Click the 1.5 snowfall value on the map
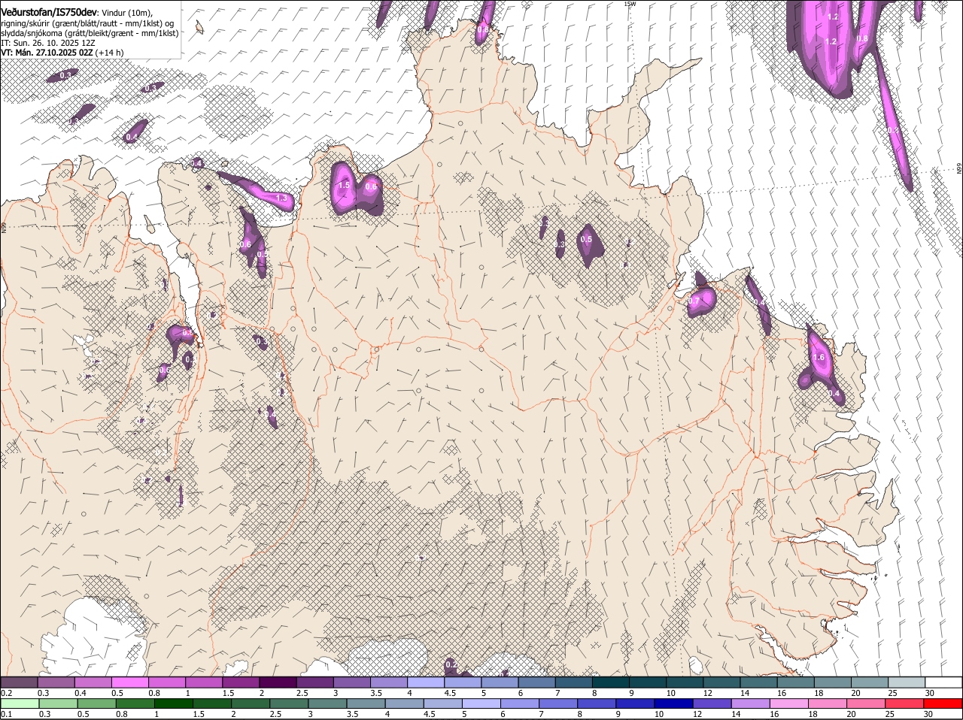The height and width of the screenshot is (720, 963). pos(345,185)
